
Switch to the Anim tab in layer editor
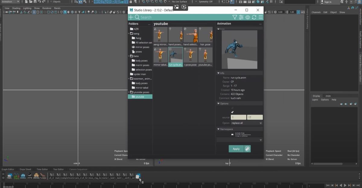point(328,96)
